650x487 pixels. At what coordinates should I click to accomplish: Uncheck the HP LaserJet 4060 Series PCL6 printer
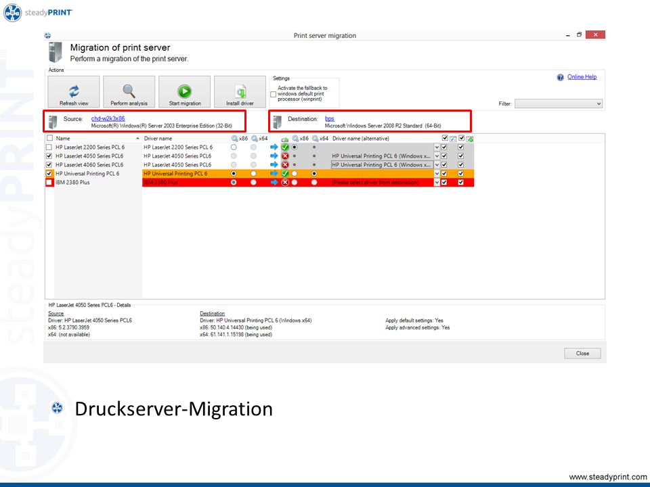pyautogui.click(x=49, y=165)
